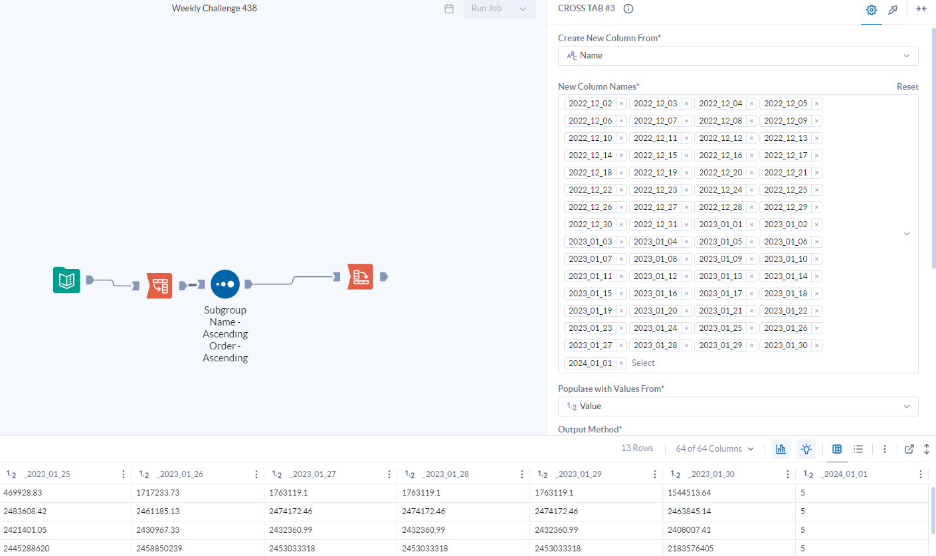
Task: Collapse the Cross Tab configuration panel
Action: (921, 9)
